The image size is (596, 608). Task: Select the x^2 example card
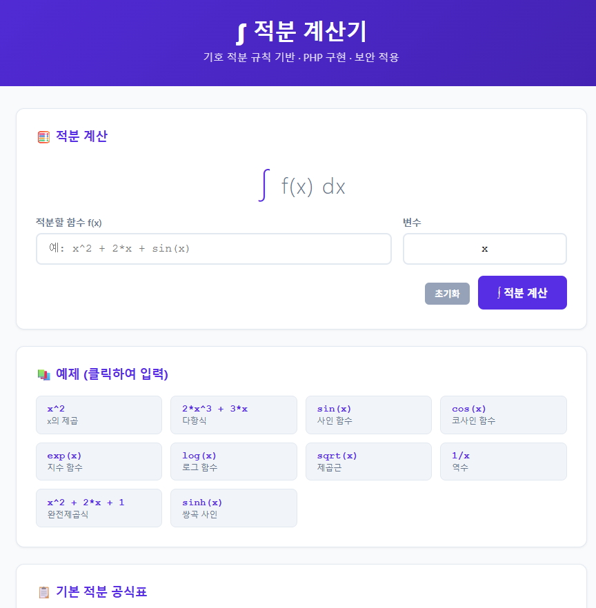[99, 415]
